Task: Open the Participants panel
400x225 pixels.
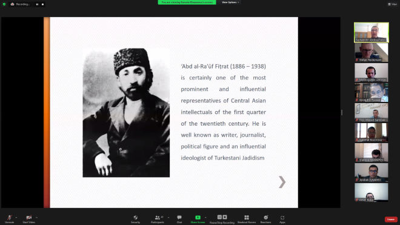Action: (x=158, y=217)
